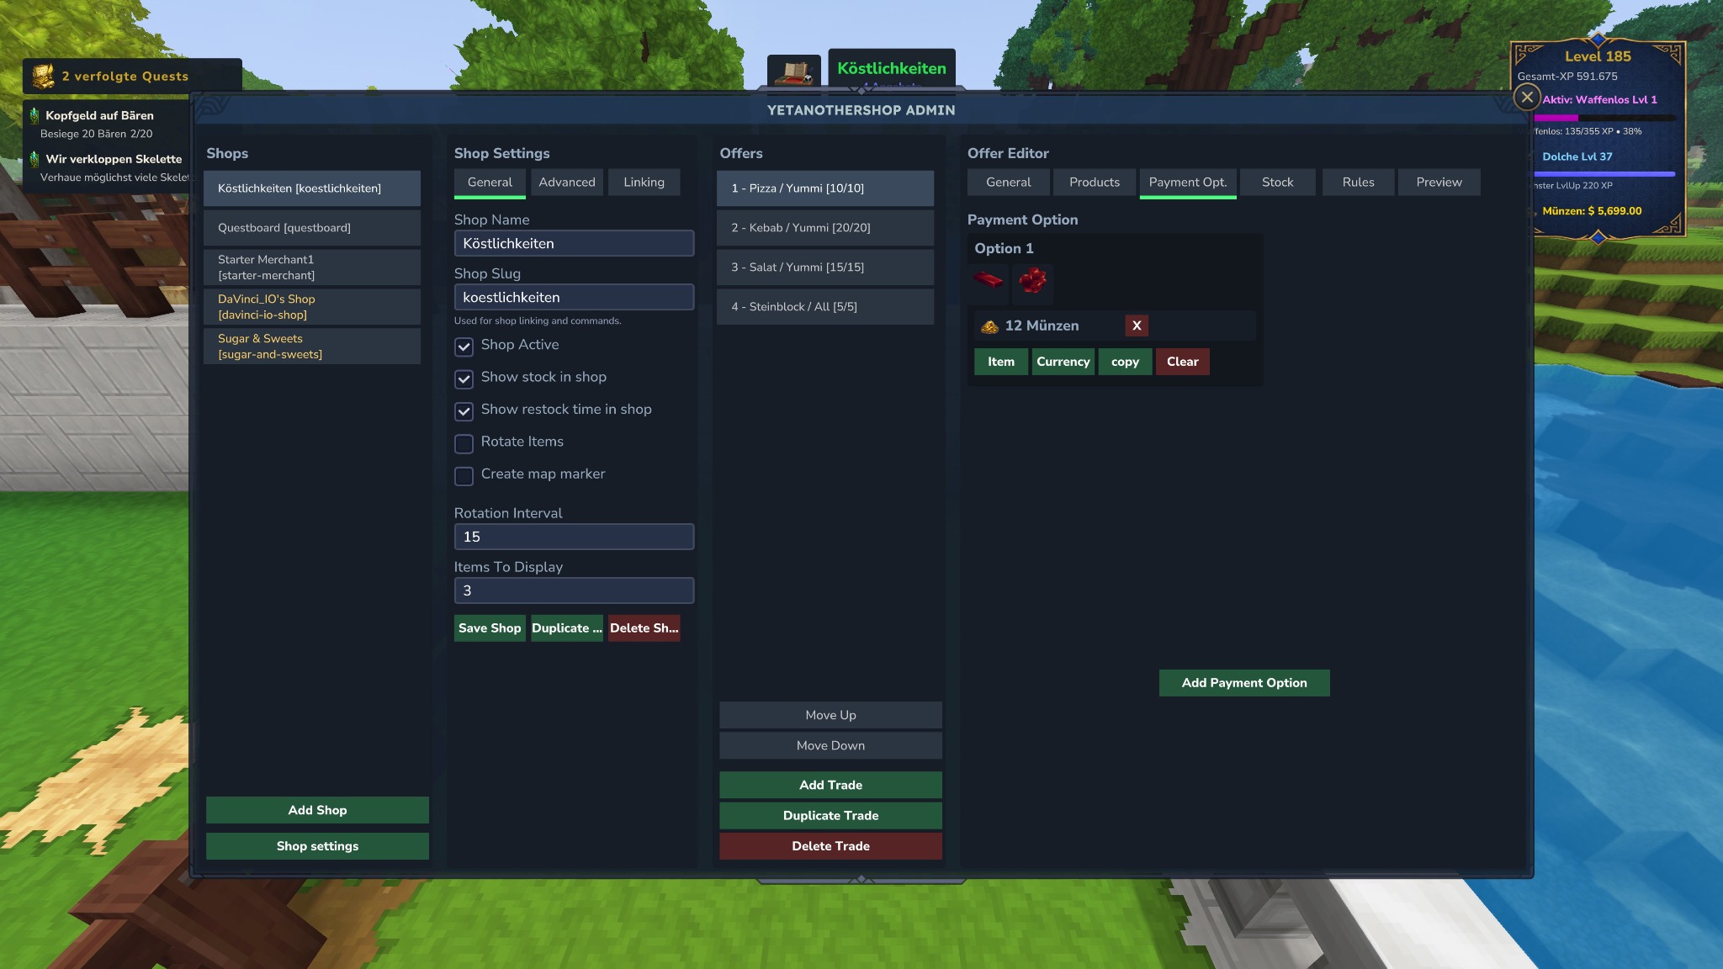Select the Payment Opt. tab
The width and height of the screenshot is (1723, 969).
click(1188, 183)
